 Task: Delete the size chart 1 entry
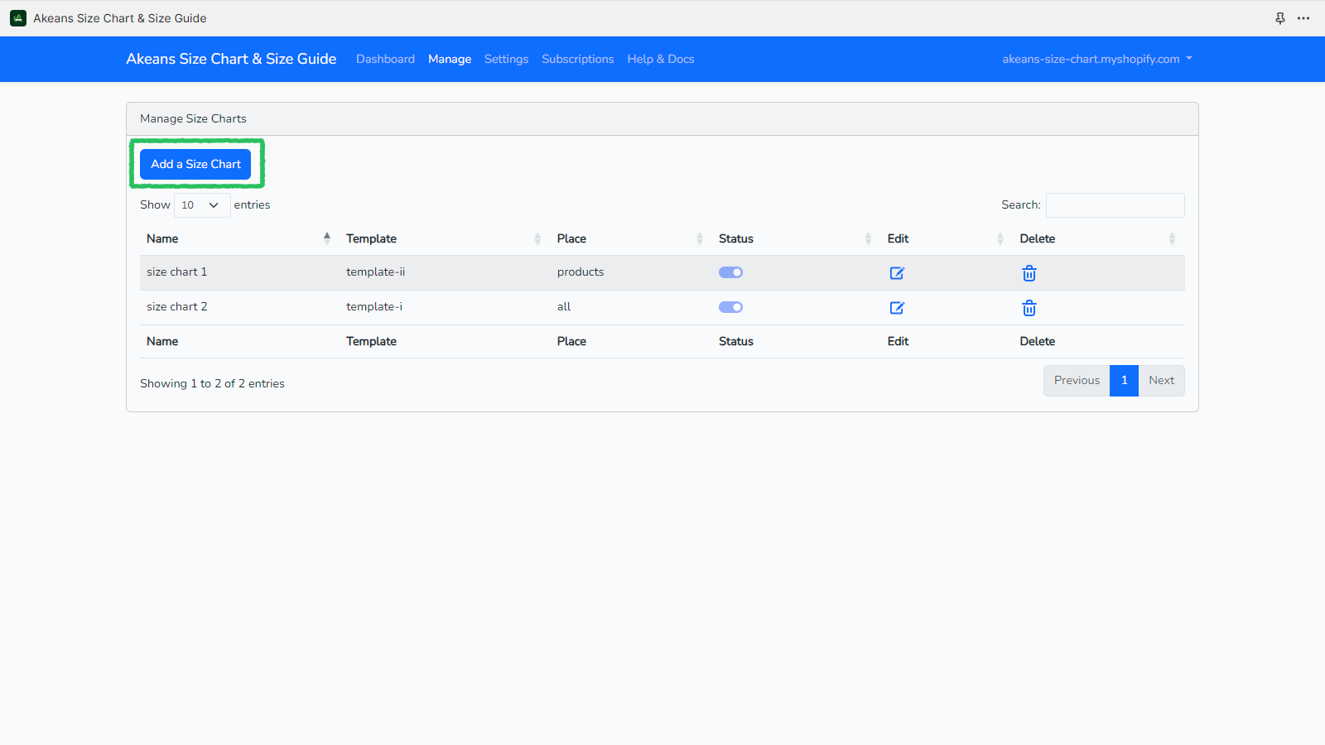1029,272
